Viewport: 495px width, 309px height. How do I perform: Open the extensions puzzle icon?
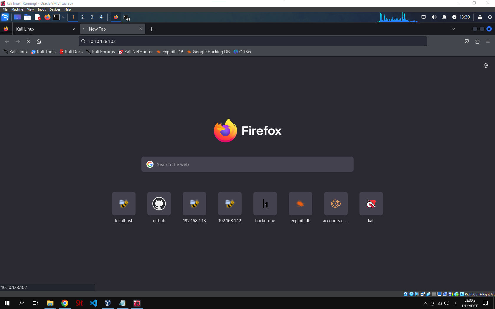[x=477, y=41]
